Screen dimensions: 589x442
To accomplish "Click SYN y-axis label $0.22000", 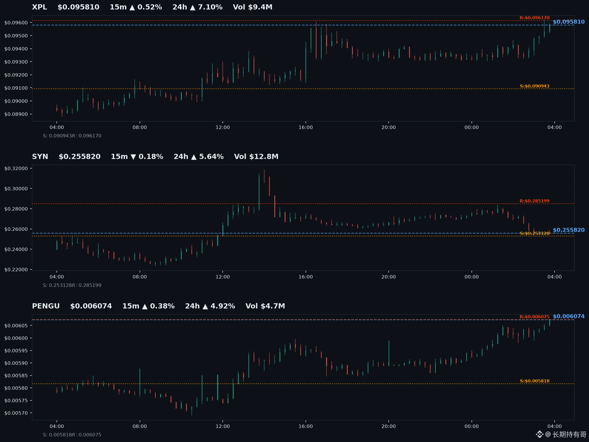I will [16, 269].
